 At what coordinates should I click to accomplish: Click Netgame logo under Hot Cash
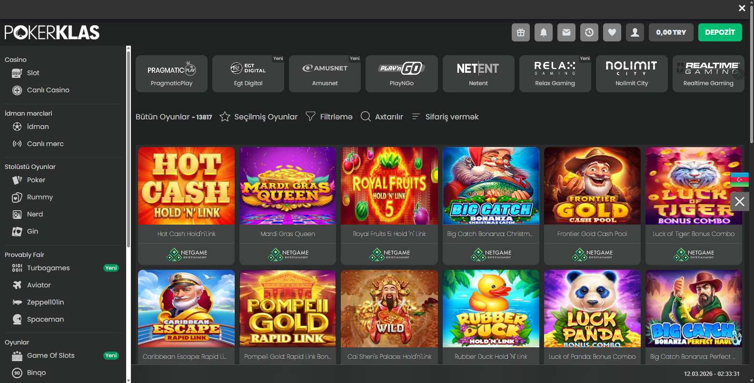click(186, 255)
